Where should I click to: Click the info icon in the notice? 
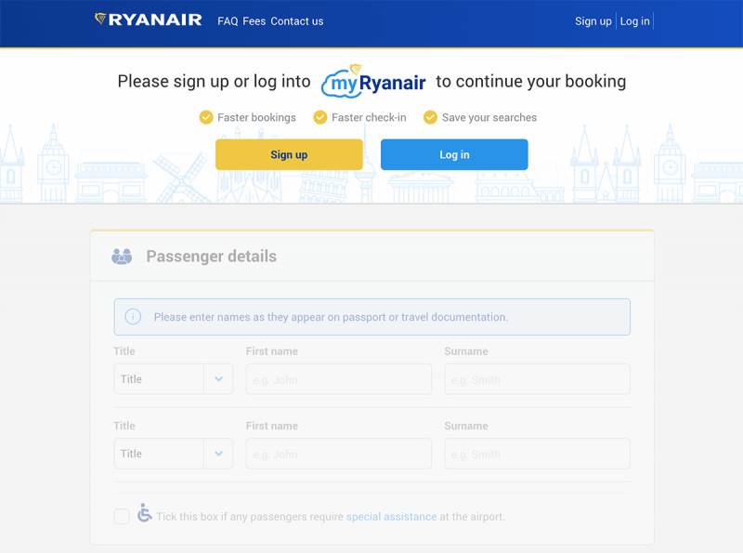pyautogui.click(x=133, y=317)
